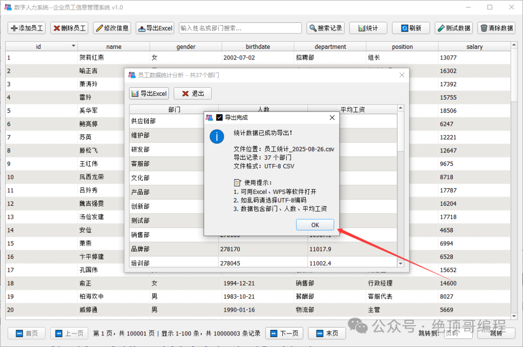Click the 删除员工 delete employee button
Image resolution: width=523 pixels, height=347 pixels.
pos(69,28)
